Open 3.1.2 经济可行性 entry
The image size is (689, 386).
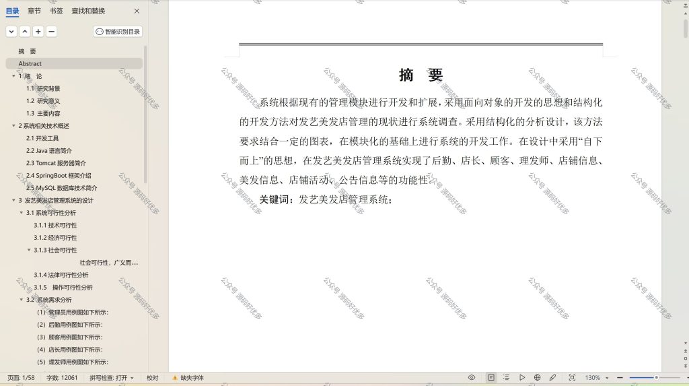(x=55, y=238)
